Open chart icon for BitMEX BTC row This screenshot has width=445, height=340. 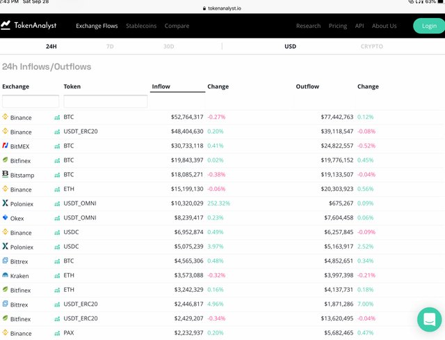point(57,146)
